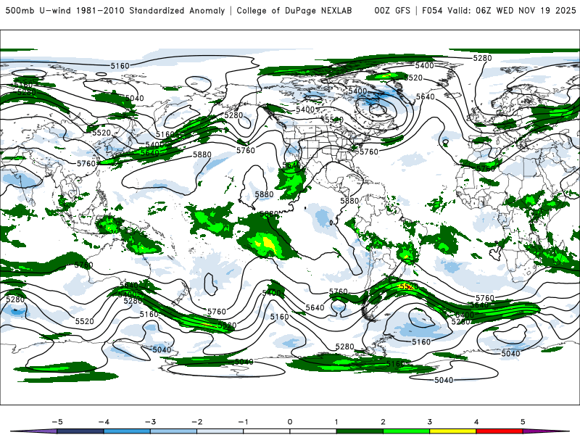Click the '500mb U-wind 1981-2010 Standardized Anomaly' title
Image resolution: width=580 pixels, height=435 pixels.
point(115,11)
